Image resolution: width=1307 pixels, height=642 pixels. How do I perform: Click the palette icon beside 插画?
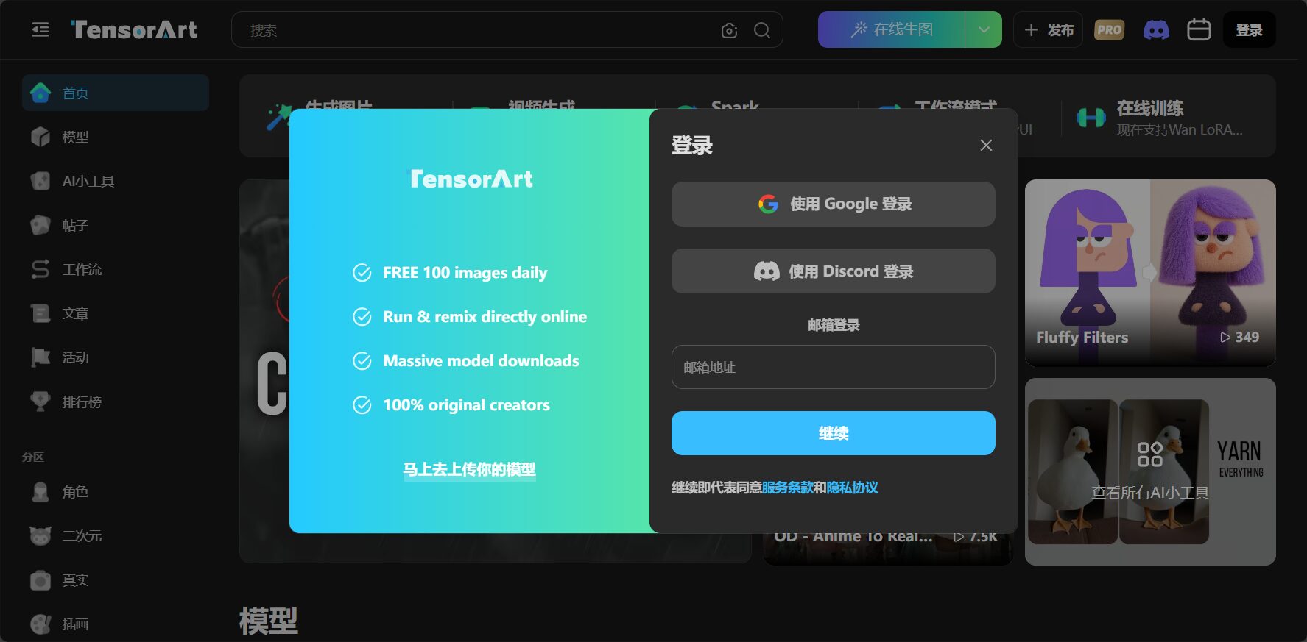40,624
